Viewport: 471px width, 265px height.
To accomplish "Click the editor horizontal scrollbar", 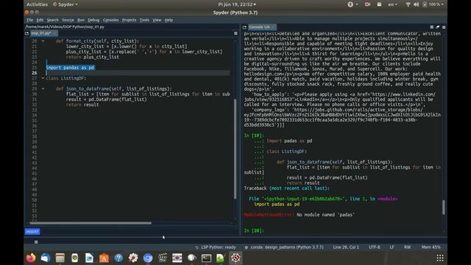I will [91, 223].
